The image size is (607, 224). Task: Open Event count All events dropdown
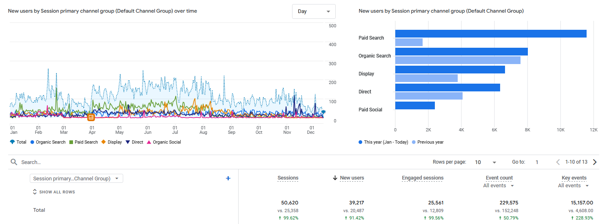tap(498, 186)
